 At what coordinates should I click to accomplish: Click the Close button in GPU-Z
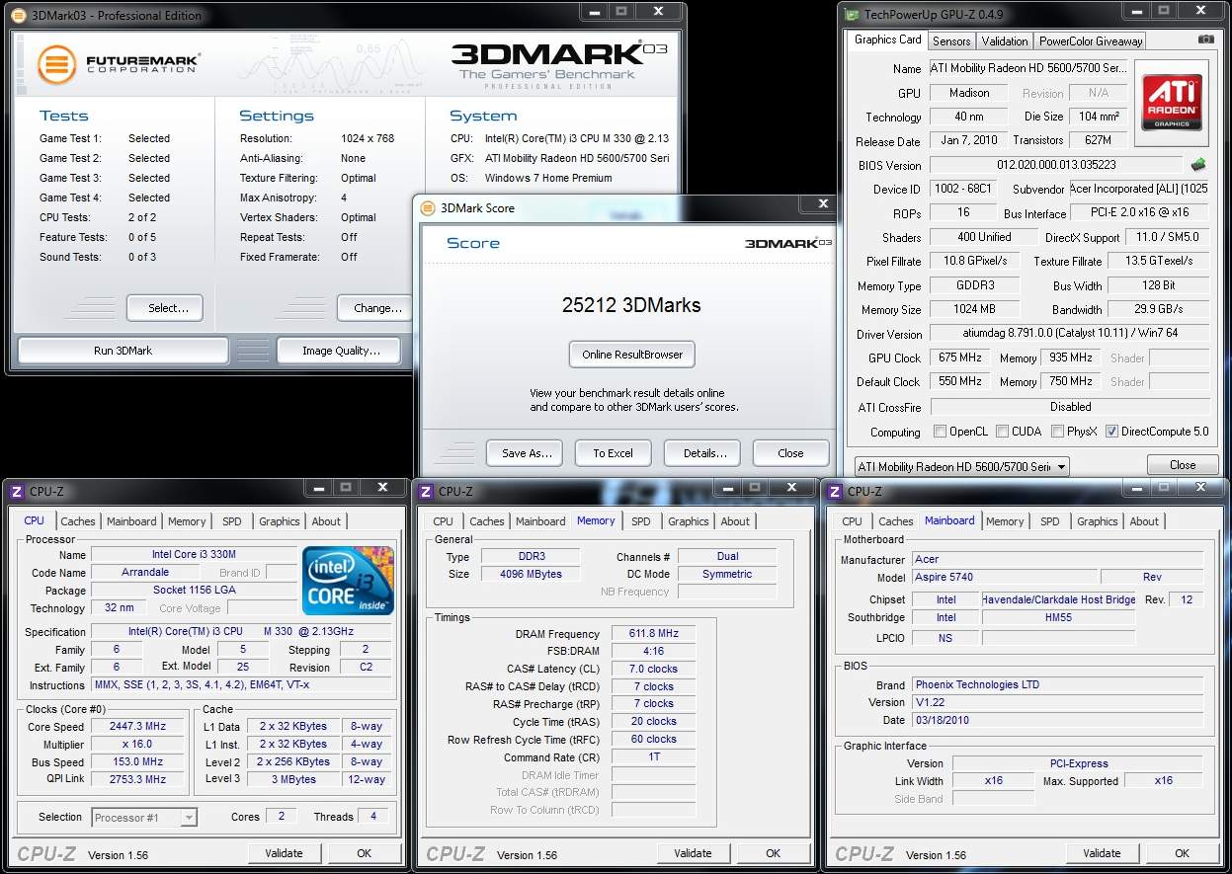(x=1183, y=465)
